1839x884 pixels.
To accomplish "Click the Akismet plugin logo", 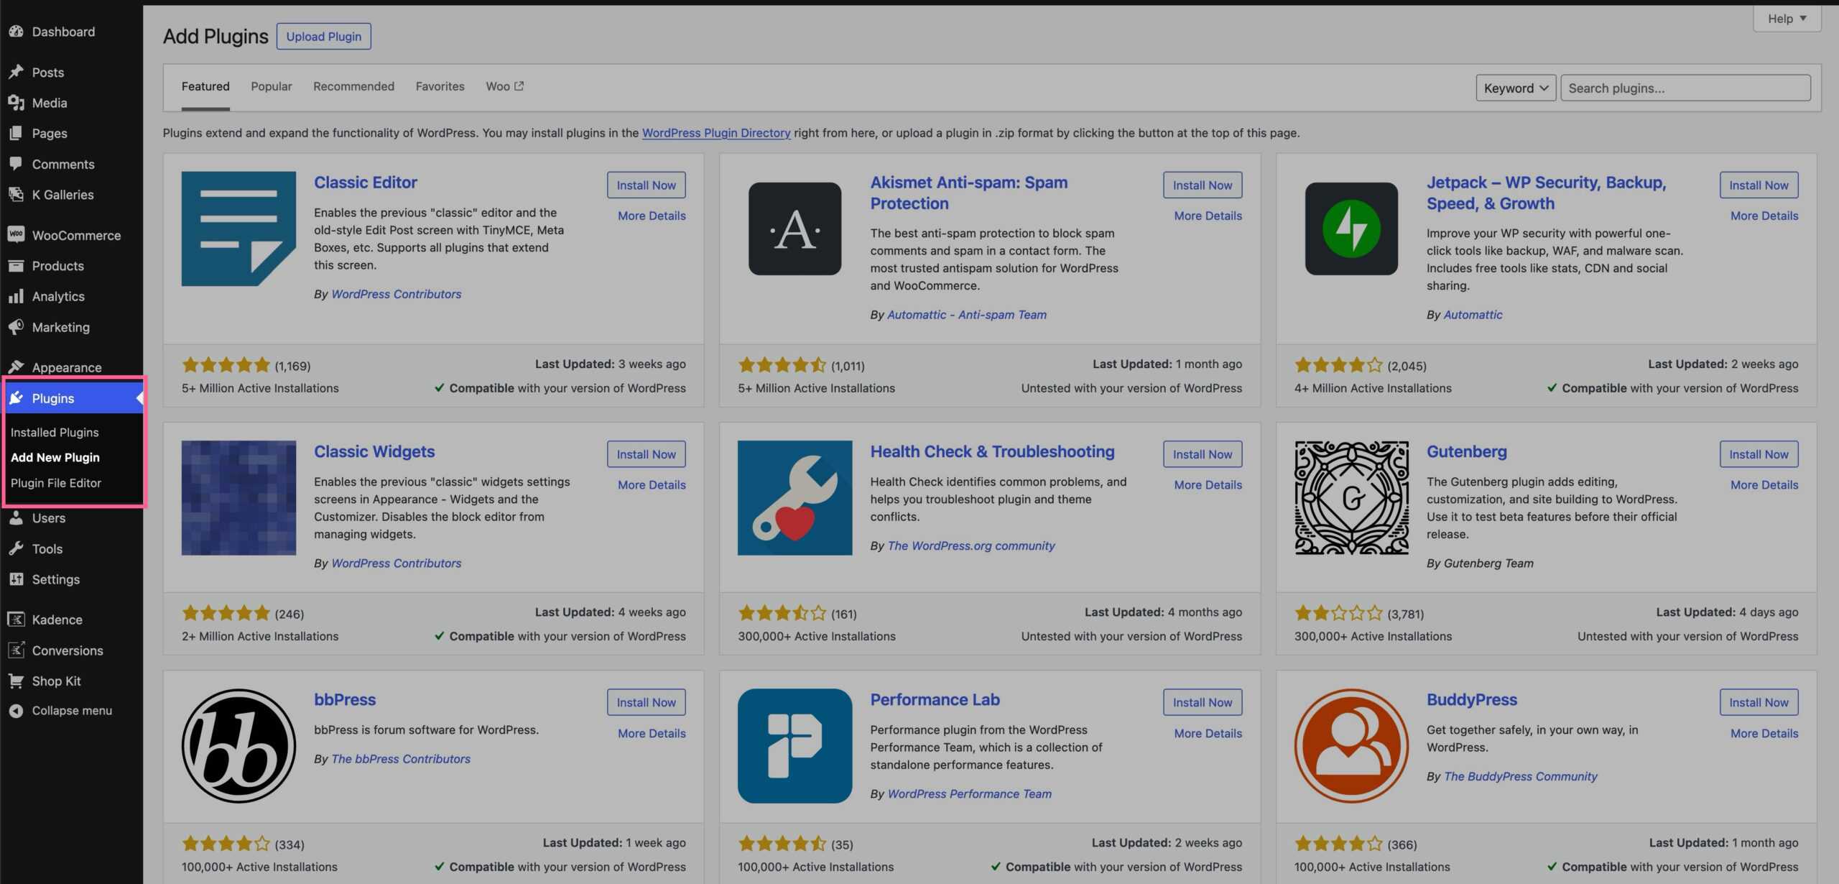I will click(795, 229).
